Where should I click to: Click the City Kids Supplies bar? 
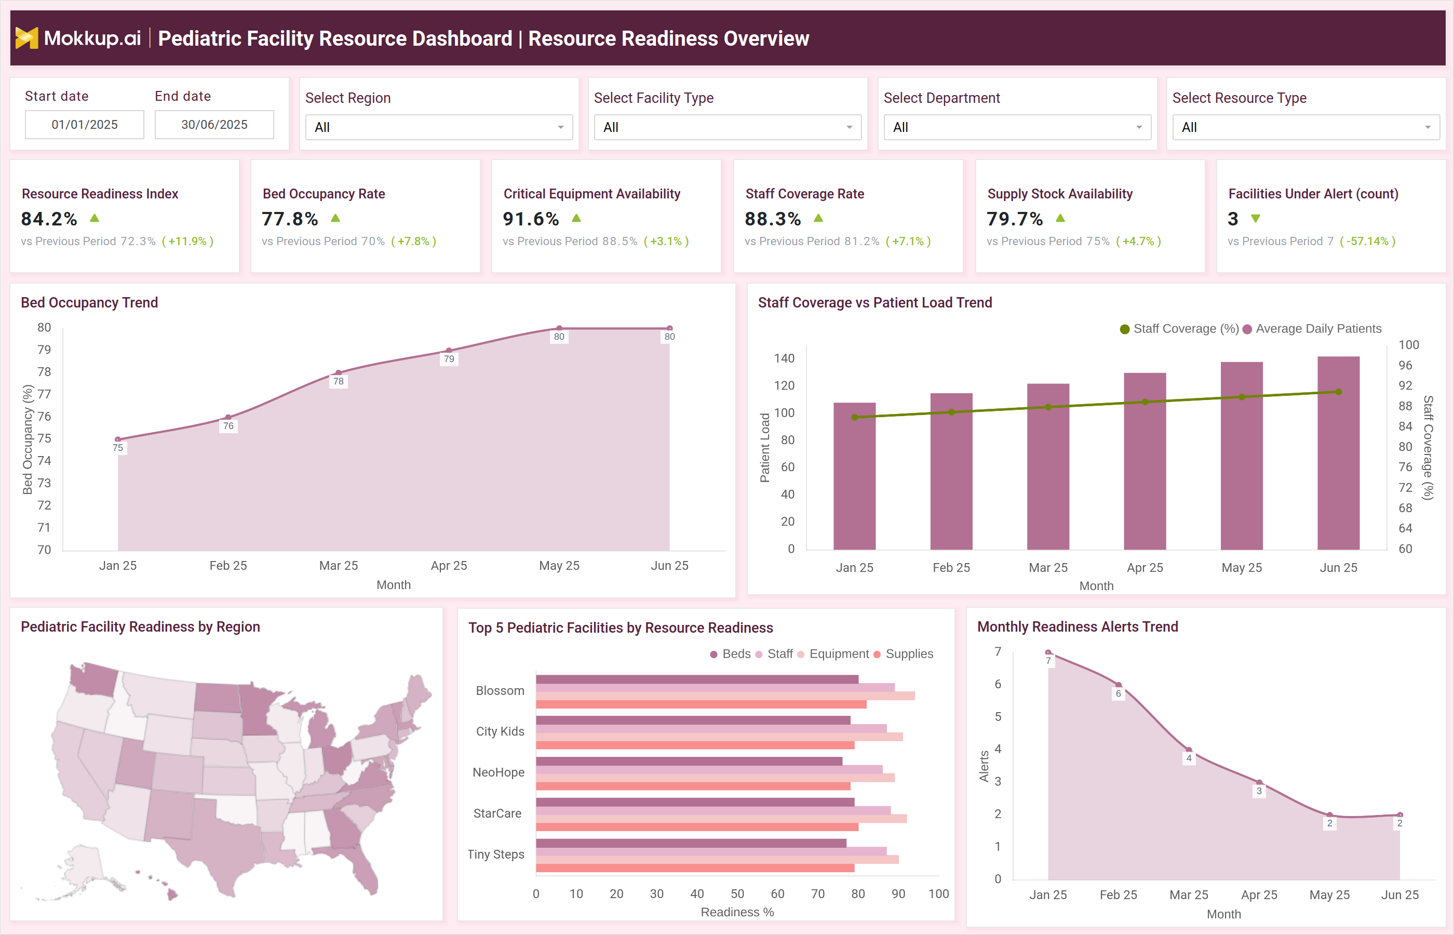(x=695, y=745)
